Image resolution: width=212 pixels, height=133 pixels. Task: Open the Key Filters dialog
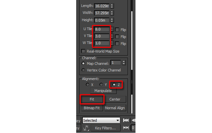[x=105, y=128]
